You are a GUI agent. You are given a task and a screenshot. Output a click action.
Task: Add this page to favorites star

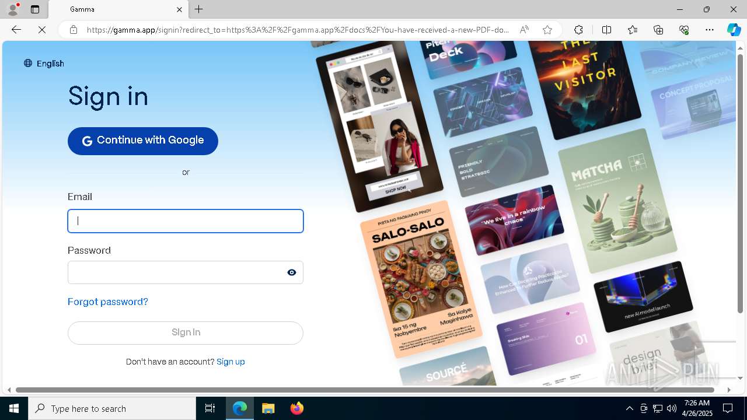coord(547,30)
